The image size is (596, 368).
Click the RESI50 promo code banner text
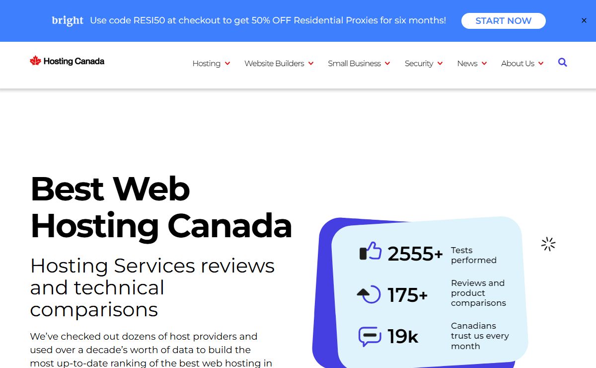(268, 20)
